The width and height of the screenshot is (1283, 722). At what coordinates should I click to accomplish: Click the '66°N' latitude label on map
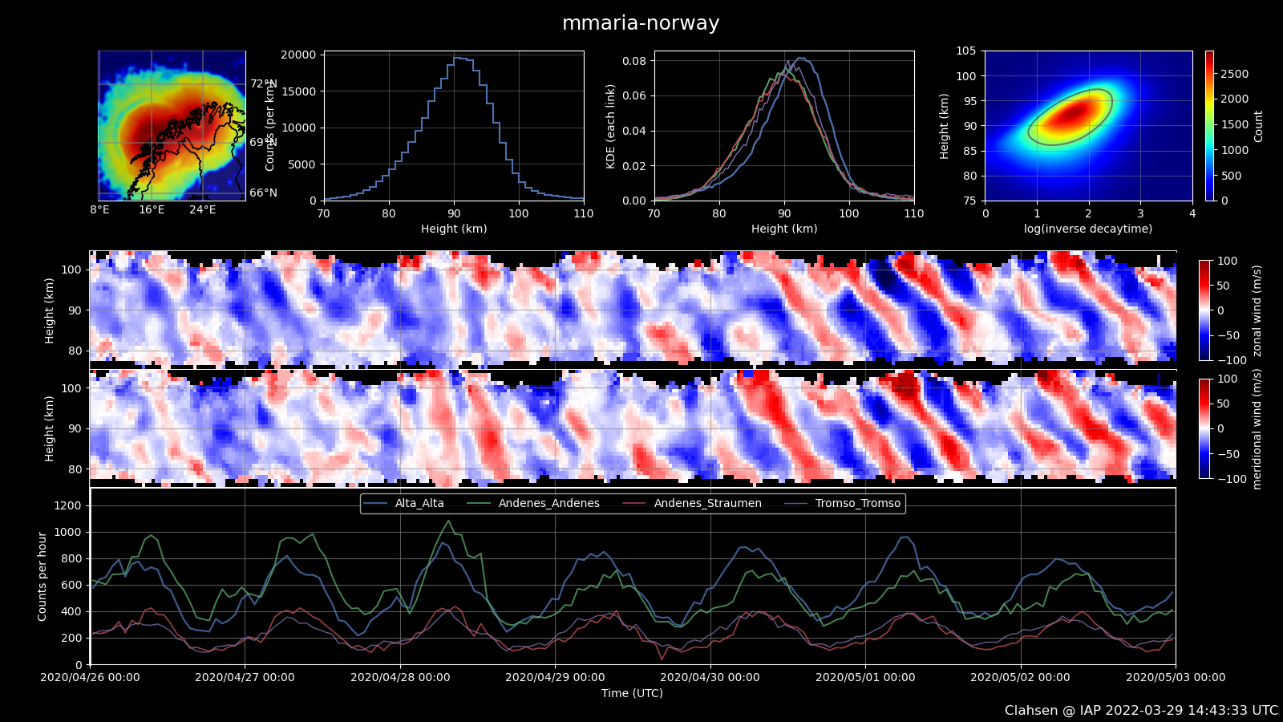(263, 193)
